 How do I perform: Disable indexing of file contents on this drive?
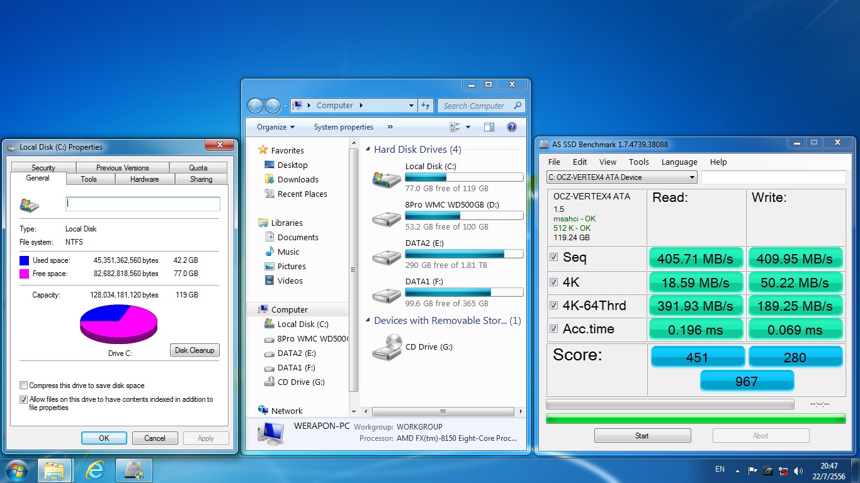tap(24, 399)
